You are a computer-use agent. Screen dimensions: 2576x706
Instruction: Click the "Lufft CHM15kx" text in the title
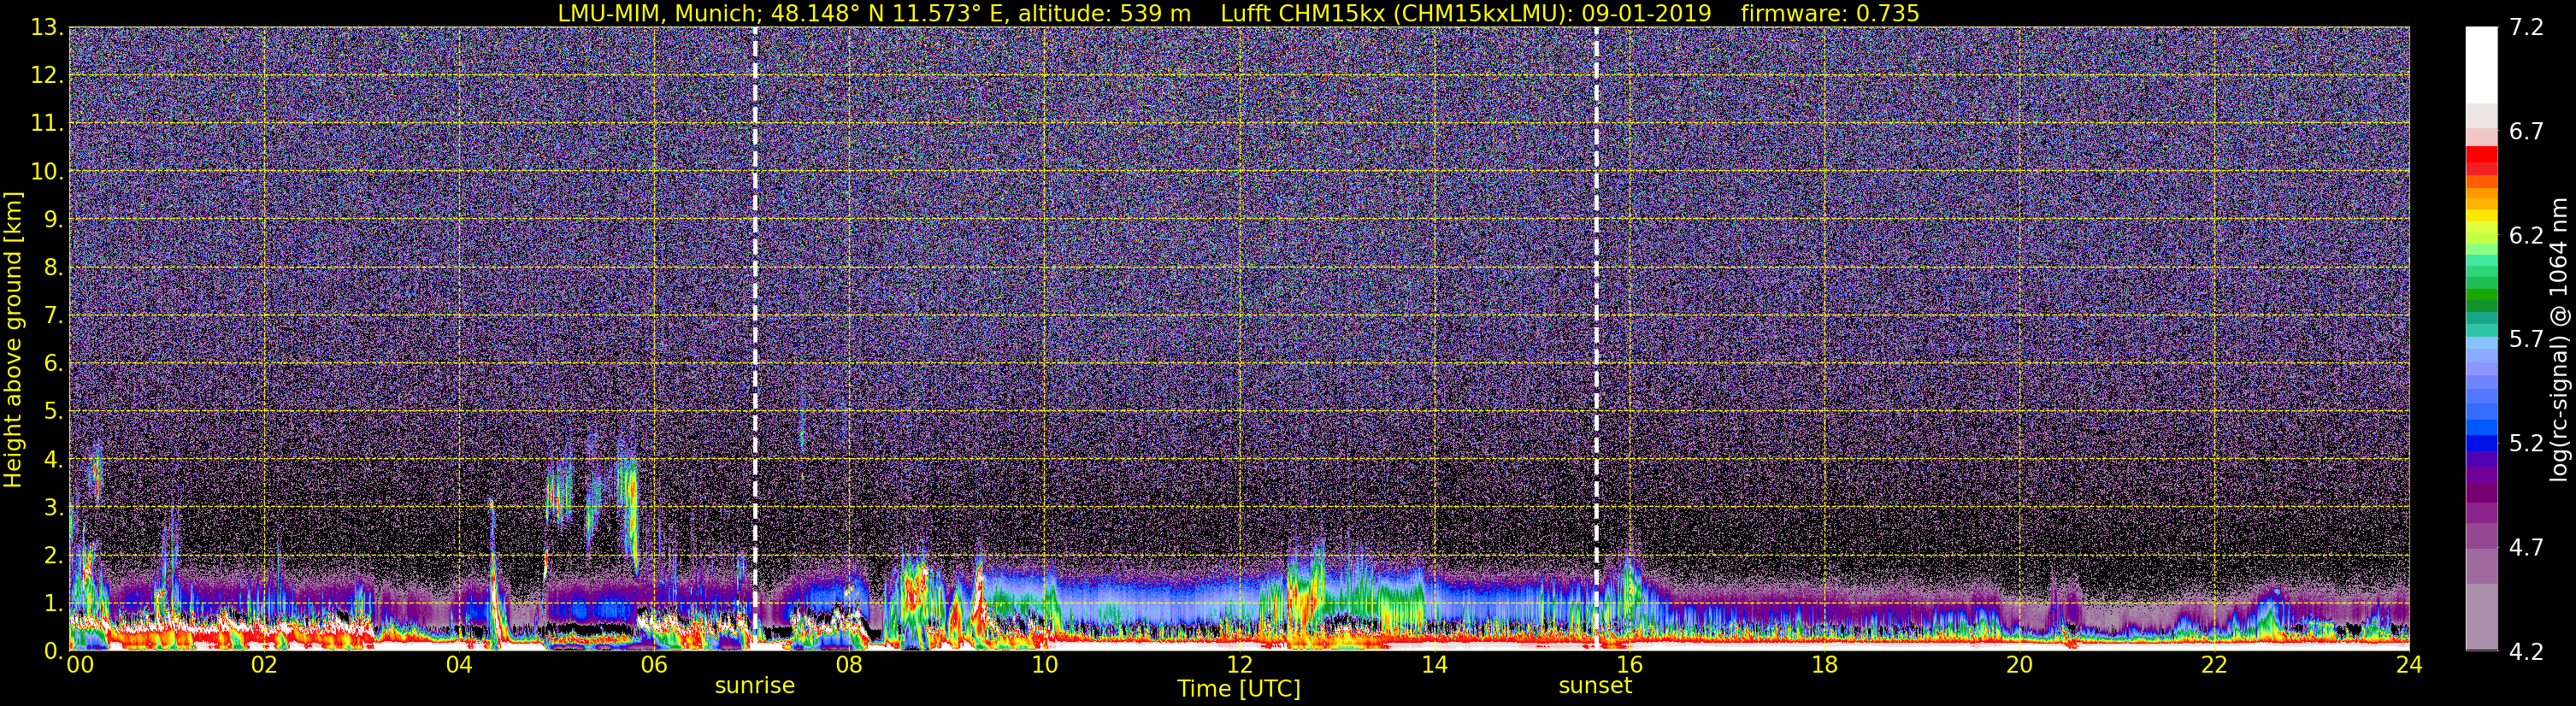pos(1303,13)
